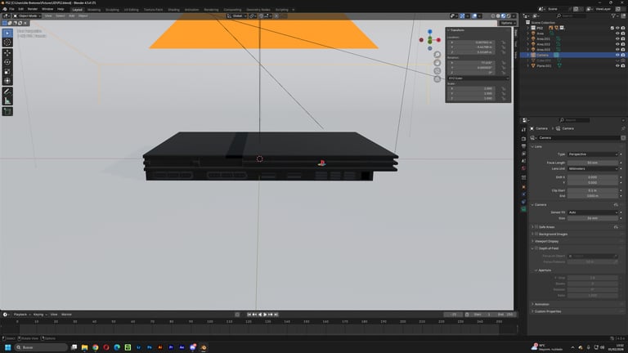Viewport: 628px width, 353px height.
Task: Disable Camera object in renders
Action: pos(623,55)
